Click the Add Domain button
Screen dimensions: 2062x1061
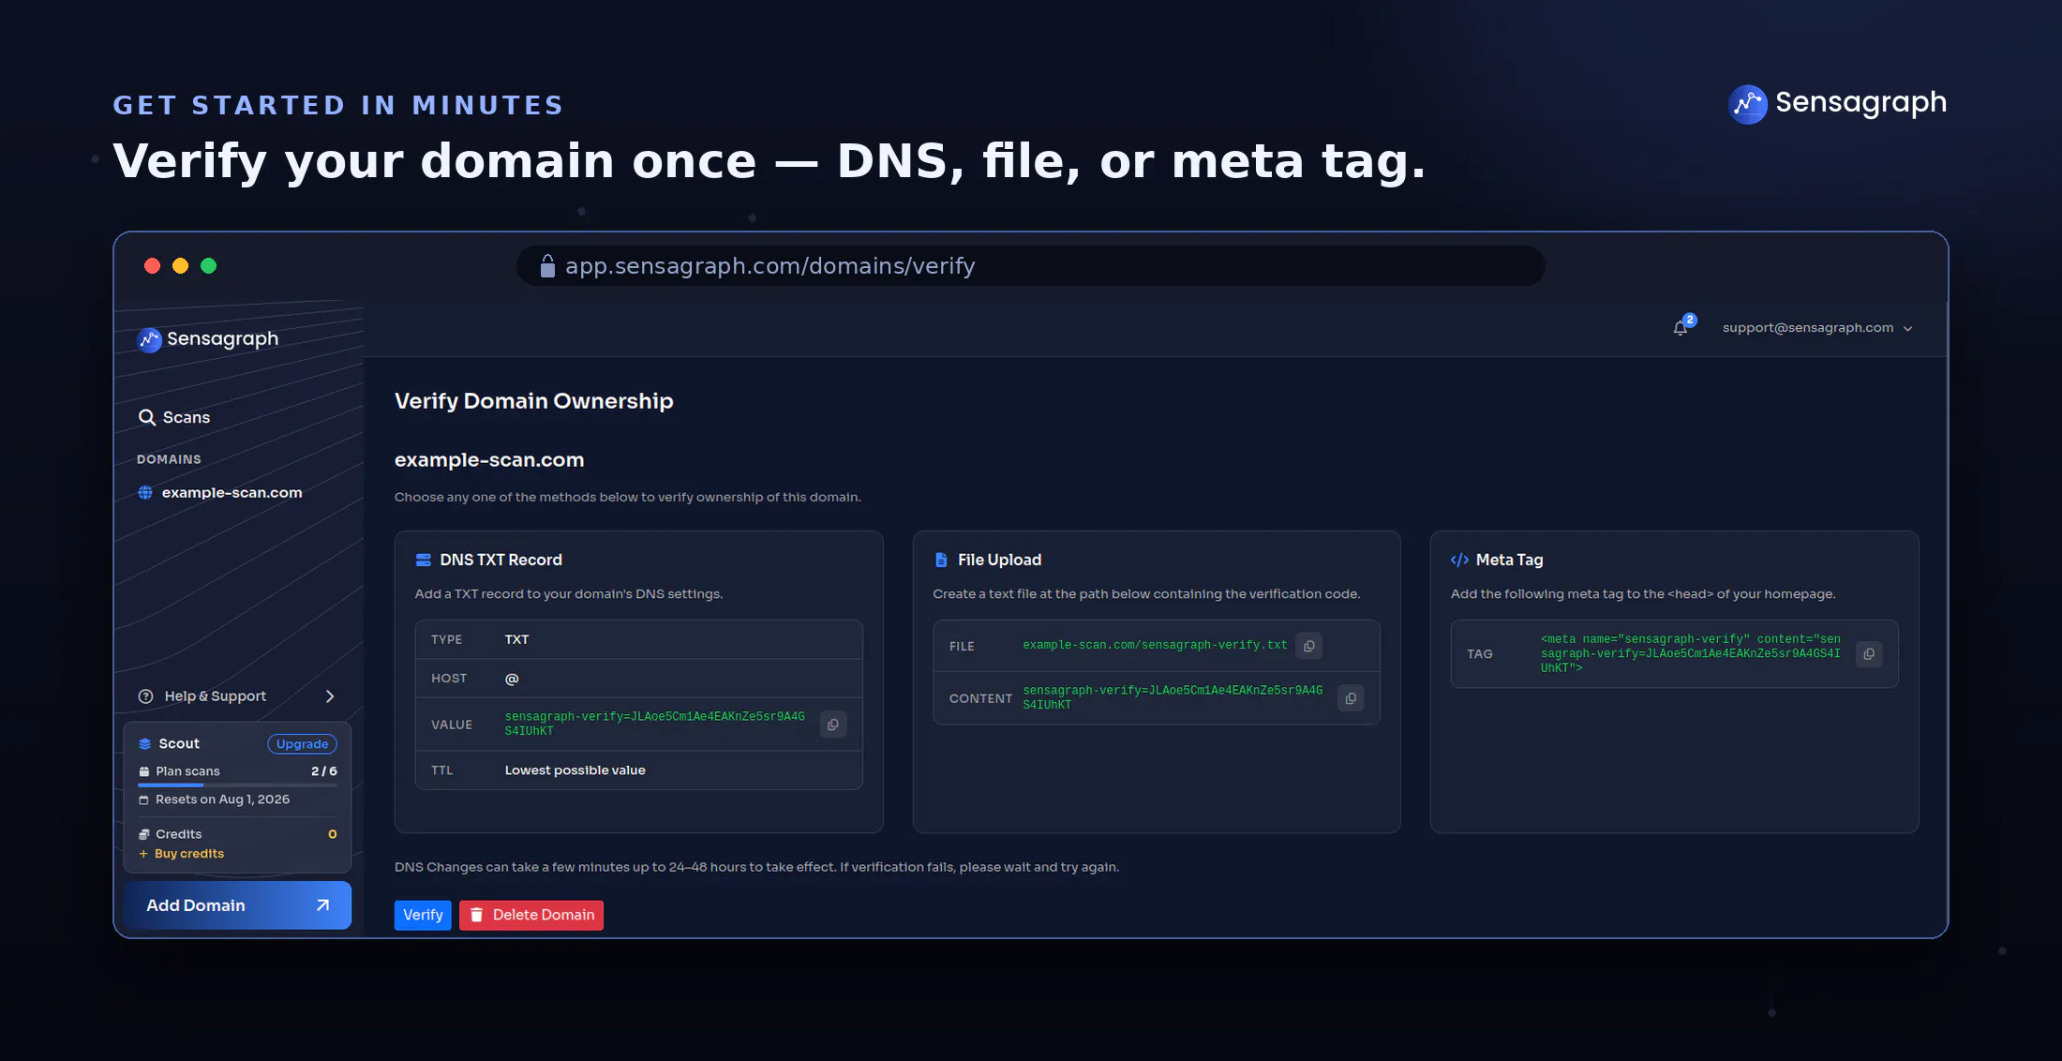tap(238, 905)
